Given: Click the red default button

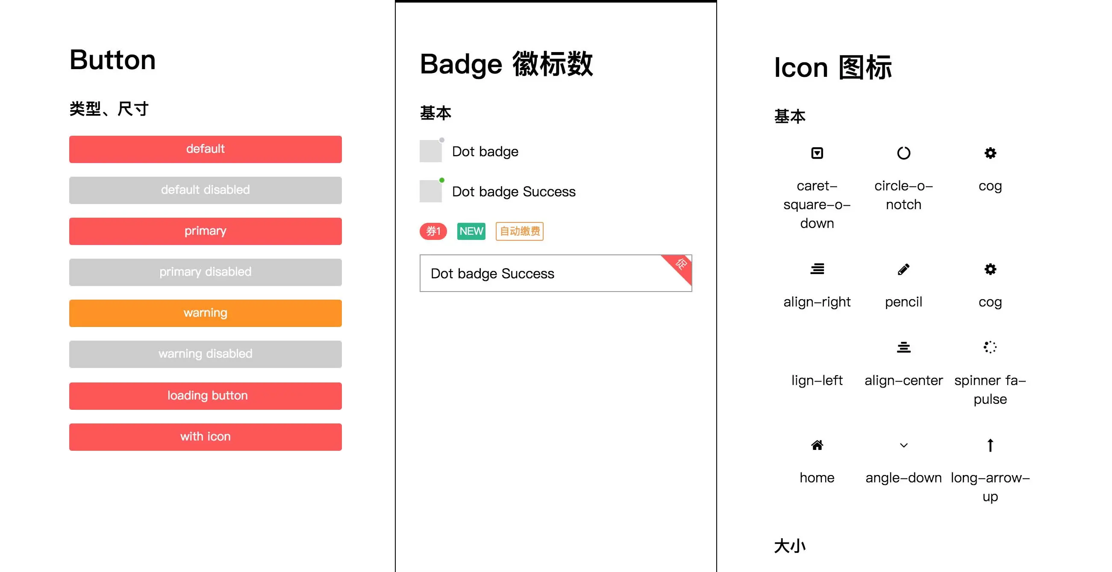Looking at the screenshot, I should [206, 149].
